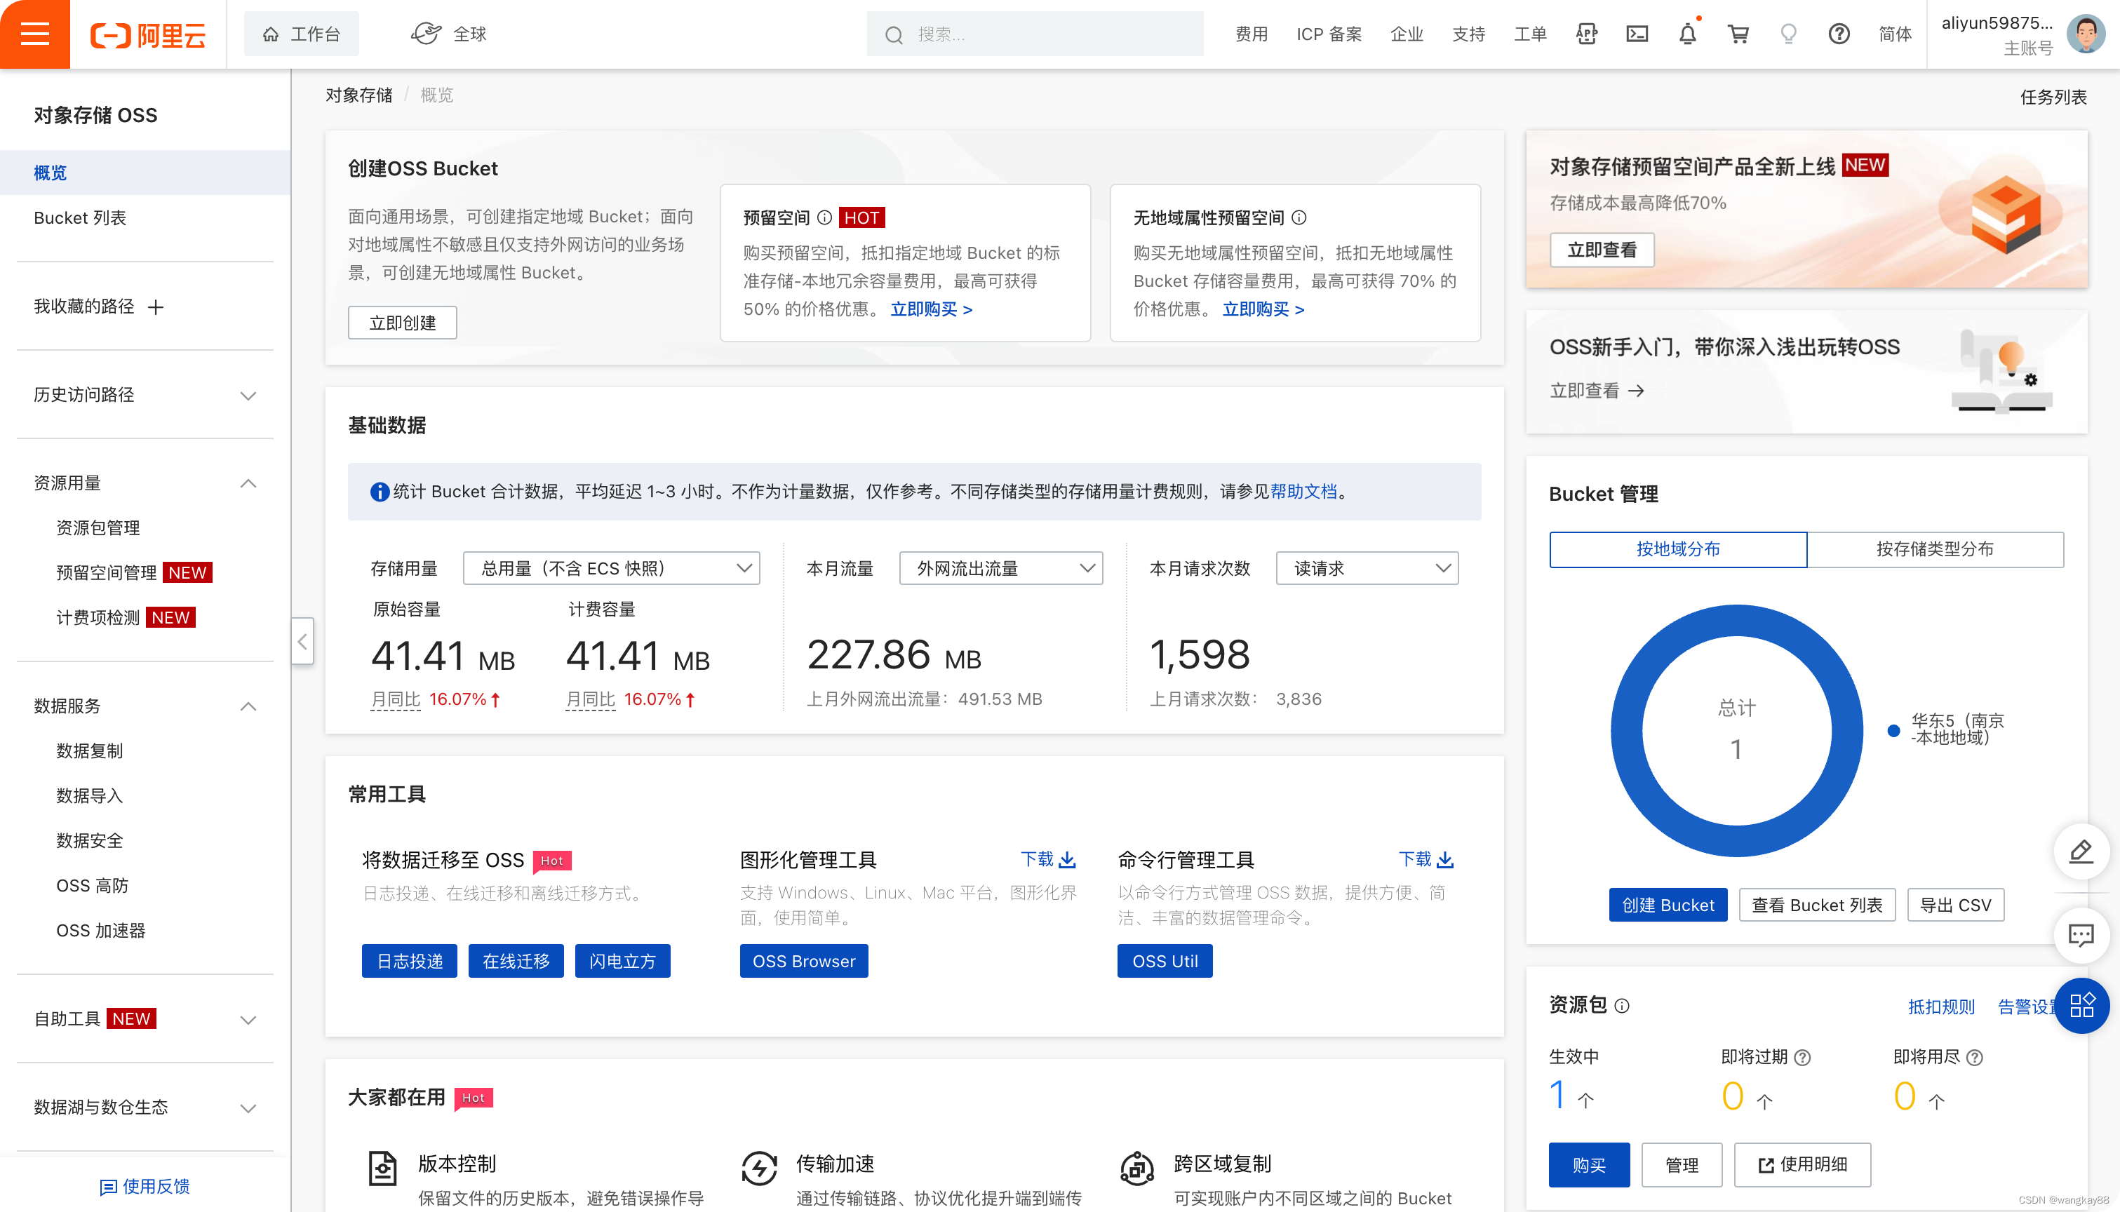Image resolution: width=2120 pixels, height=1212 pixels.
Task: Open the floating blue apps grid icon
Action: [x=2081, y=1004]
